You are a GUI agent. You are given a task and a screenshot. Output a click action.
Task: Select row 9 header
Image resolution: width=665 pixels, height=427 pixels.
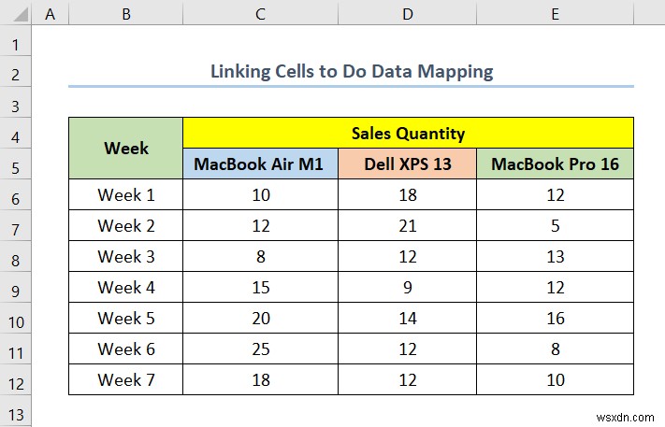[16, 287]
